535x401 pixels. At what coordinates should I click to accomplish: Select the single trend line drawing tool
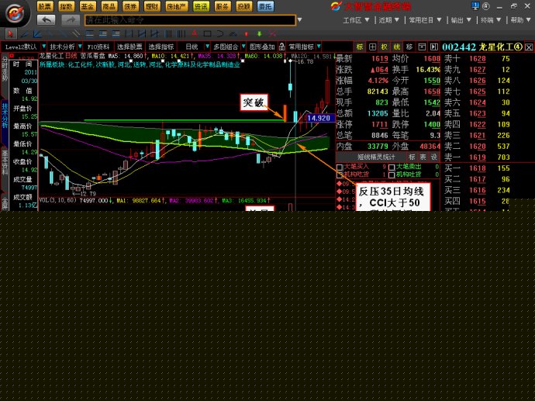point(24,34)
